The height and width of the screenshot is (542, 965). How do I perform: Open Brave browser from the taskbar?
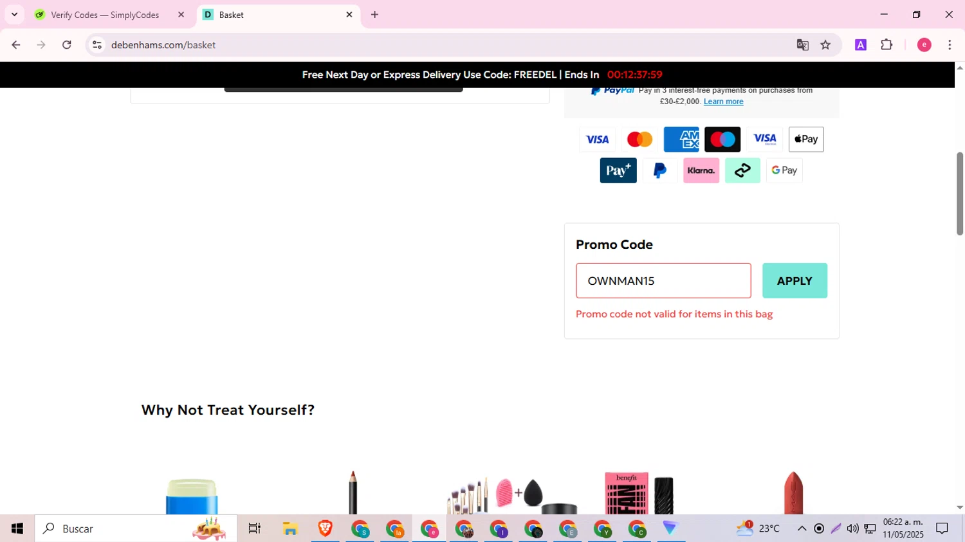pos(325,528)
